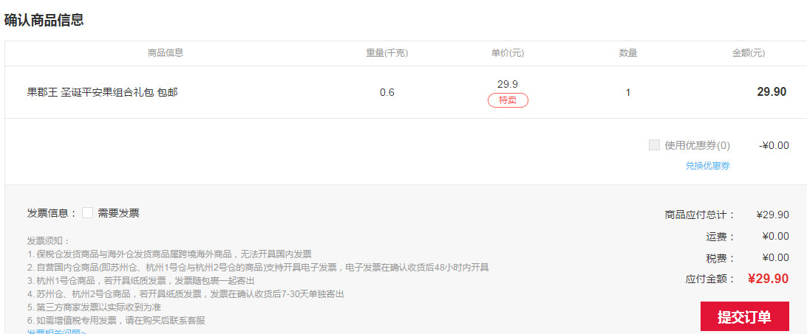Click the 单价(元) column header
The height and width of the screenshot is (334, 807).
click(x=508, y=52)
